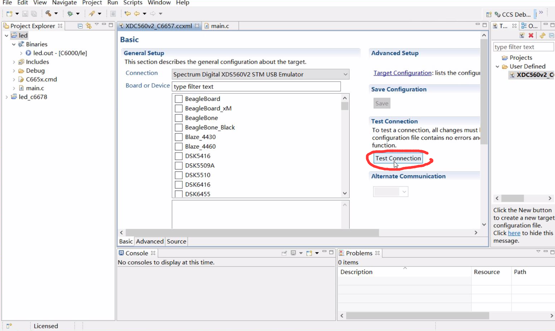Viewport: 555px width, 331px height.
Task: Click the circled Test Connection button
Action: pyautogui.click(x=398, y=158)
